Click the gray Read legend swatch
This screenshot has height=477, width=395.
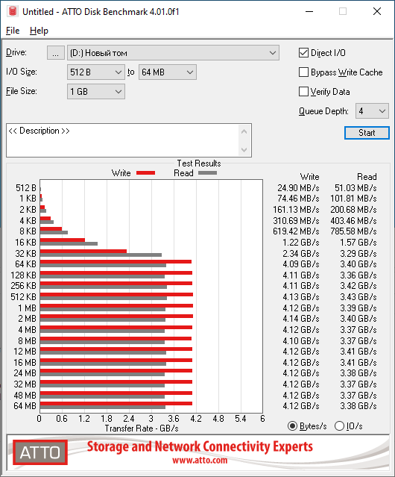pos(207,172)
